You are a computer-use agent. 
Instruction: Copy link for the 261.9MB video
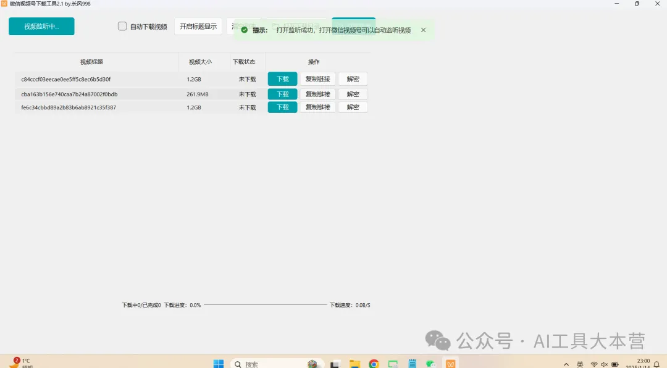[318, 94]
